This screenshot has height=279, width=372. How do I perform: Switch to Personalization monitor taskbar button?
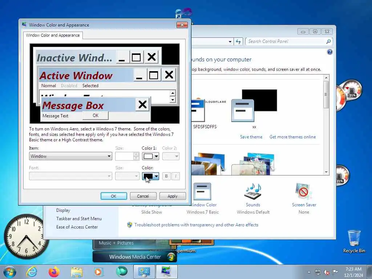(x=166, y=272)
